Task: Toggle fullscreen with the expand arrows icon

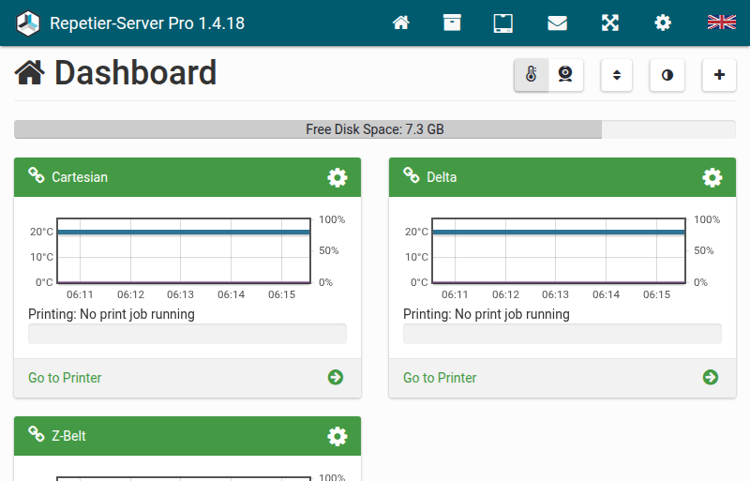Action: click(x=610, y=23)
